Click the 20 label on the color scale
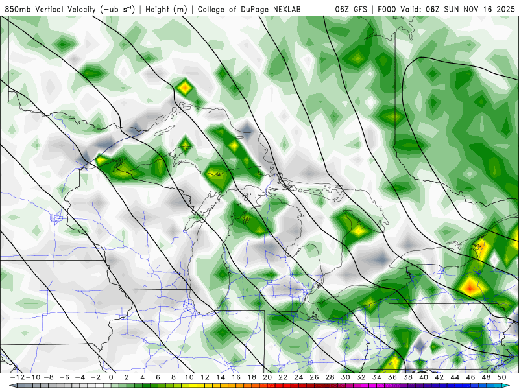 267,377
